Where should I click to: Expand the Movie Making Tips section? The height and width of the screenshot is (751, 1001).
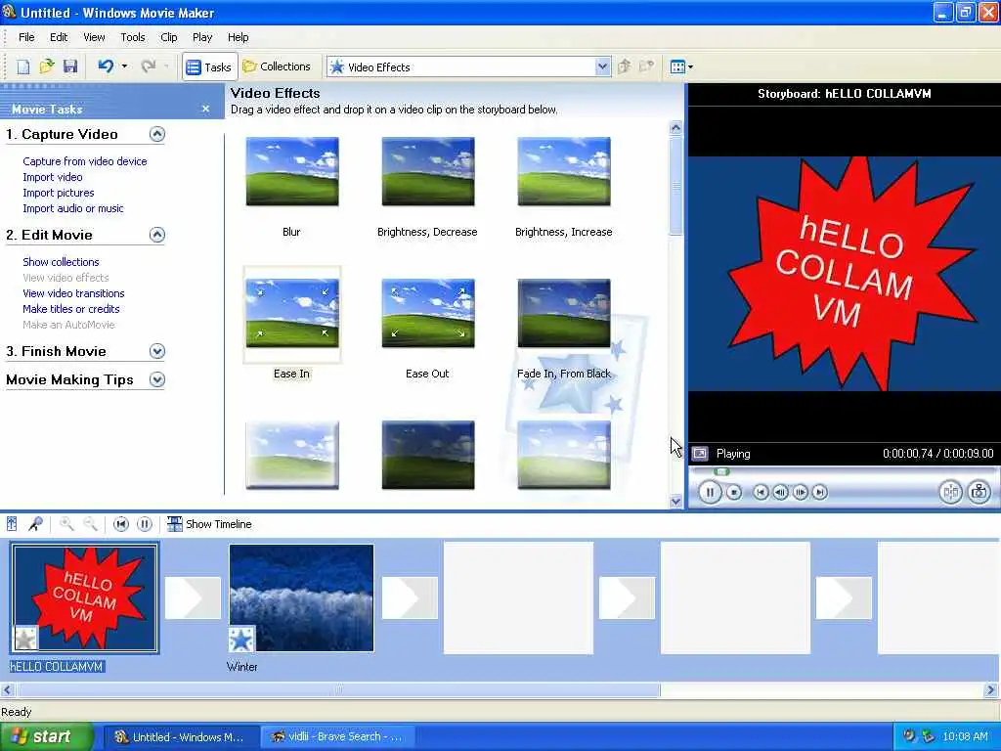[x=157, y=380]
